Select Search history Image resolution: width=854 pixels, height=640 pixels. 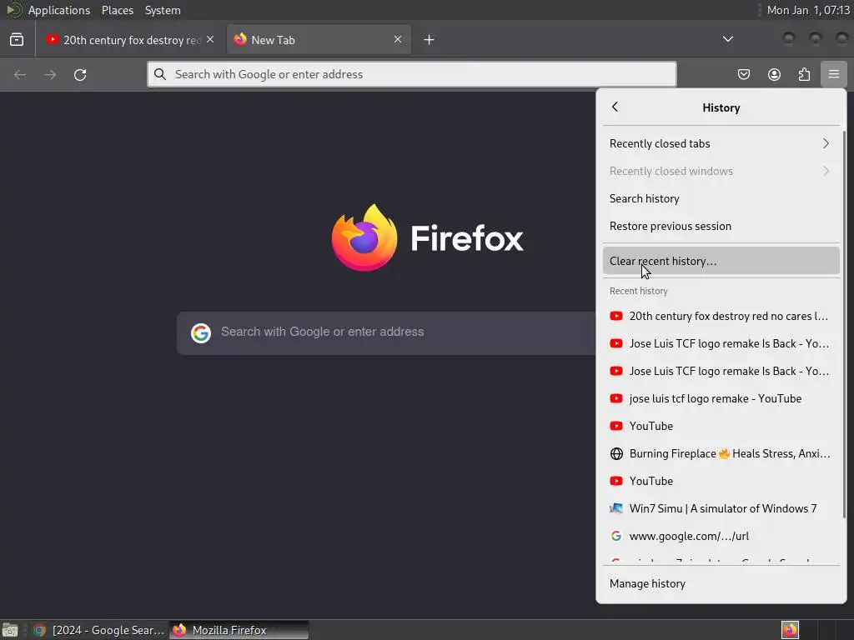point(721,198)
